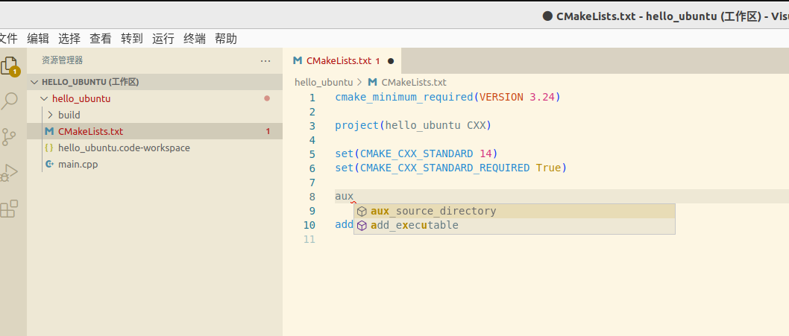Collapse the hello_ubuntu folder
Viewport: 789px width, 336px height.
click(44, 98)
